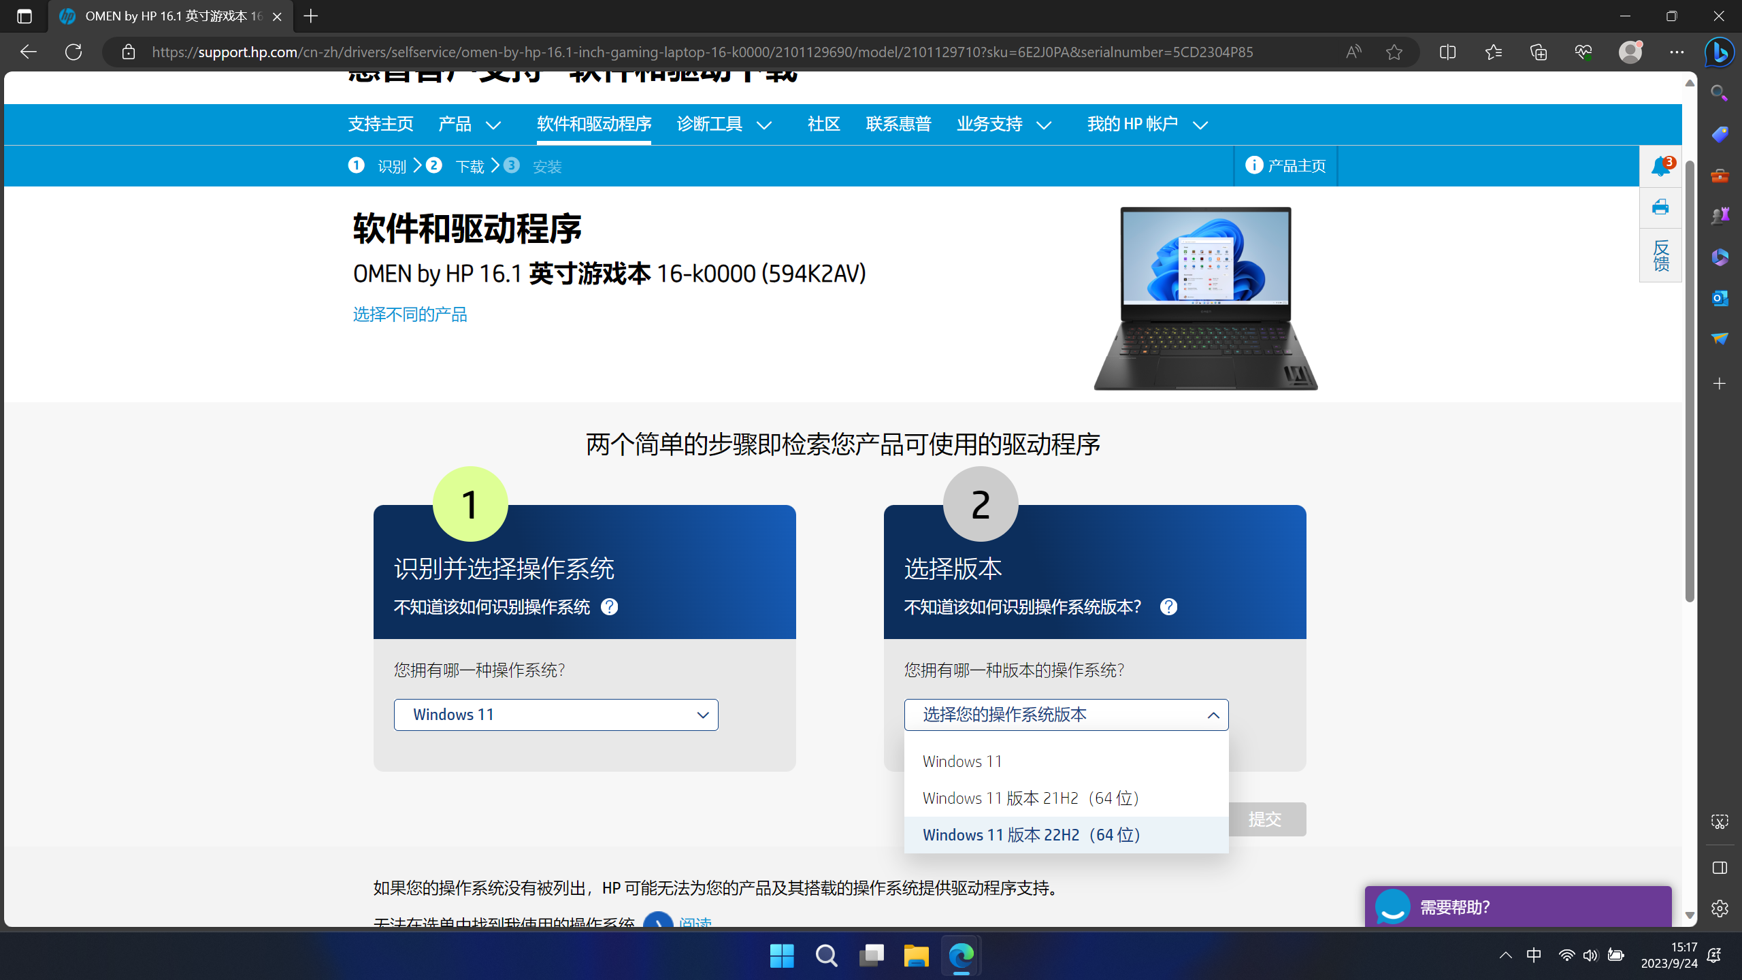Click the OS version help question mark
The width and height of the screenshot is (1742, 980).
tap(1168, 606)
